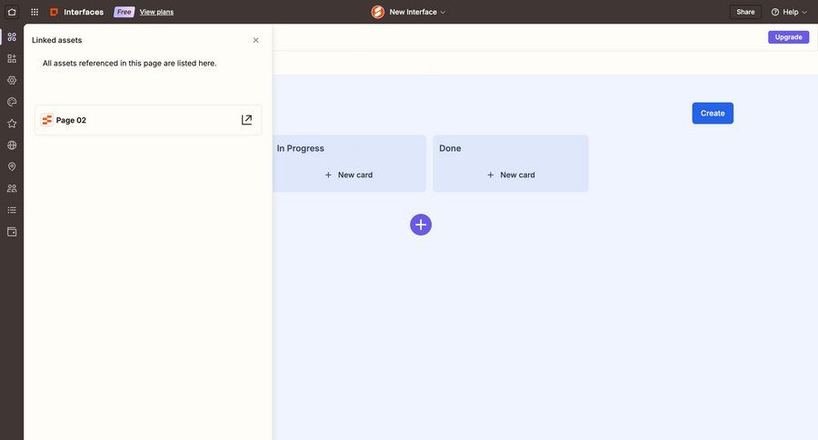The width and height of the screenshot is (818, 440).
Task: Open the palette theme icon in sidebar
Action: coord(12,102)
